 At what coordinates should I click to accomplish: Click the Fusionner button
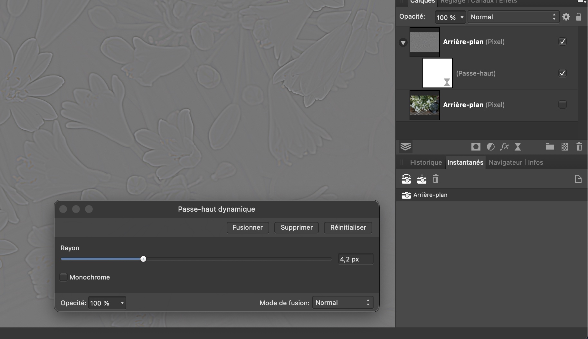click(248, 227)
